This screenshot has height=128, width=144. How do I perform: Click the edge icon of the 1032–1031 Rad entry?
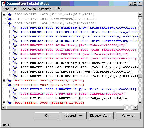pyautogui.click(x=15, y=50)
